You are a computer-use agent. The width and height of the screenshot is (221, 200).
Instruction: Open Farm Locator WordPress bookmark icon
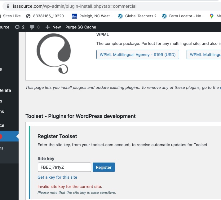coord(164,16)
